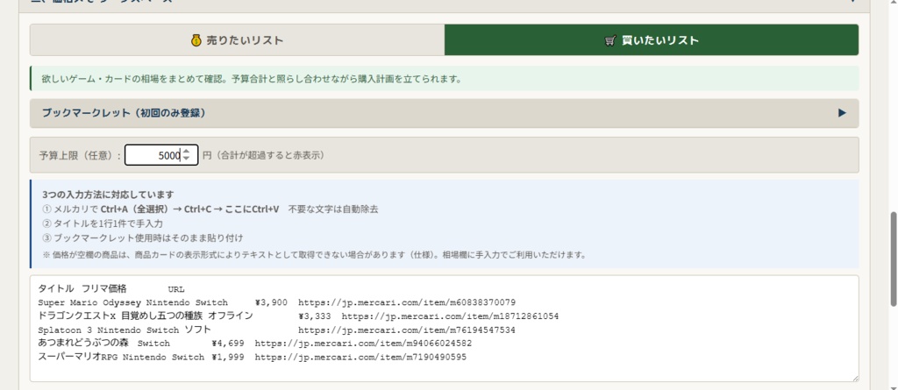Viewport: 898px width, 390px height.
Task: Select the 買いたいリスト tab
Action: (x=652, y=40)
